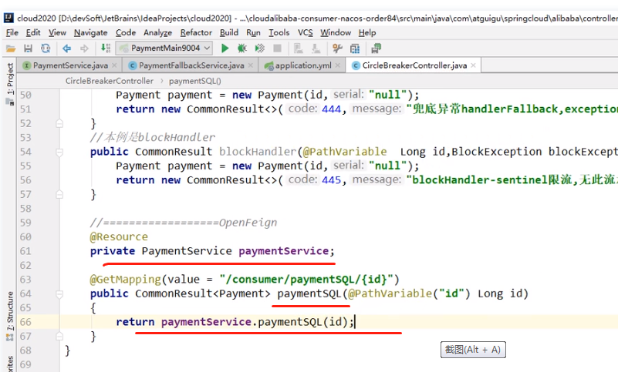Close the CircleBreakerController.java tab
The height and width of the screenshot is (372, 618).
click(474, 65)
